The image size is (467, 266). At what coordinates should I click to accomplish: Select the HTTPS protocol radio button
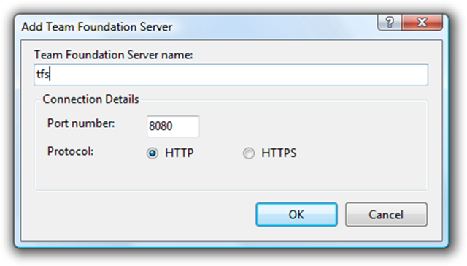pyautogui.click(x=249, y=153)
